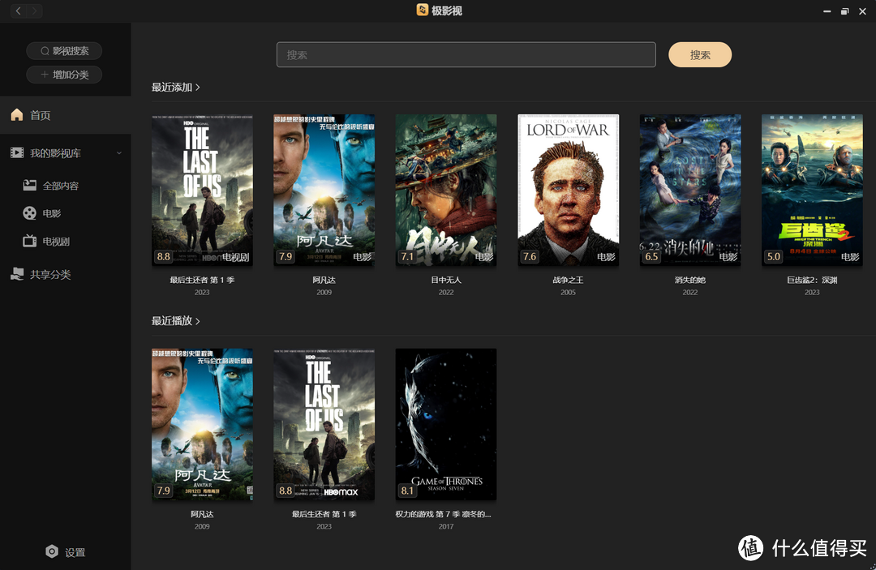This screenshot has width=876, height=570.
Task: Click title 目中无人
Action: click(x=446, y=280)
